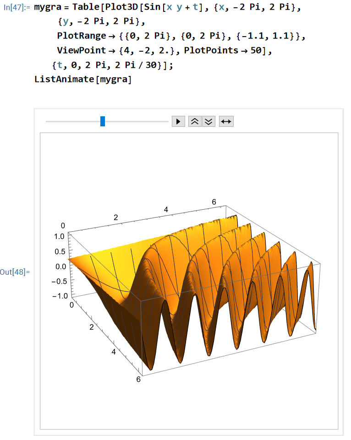351x440 pixels.
Task: Toggle the animation direction arrow button
Action: [226, 121]
